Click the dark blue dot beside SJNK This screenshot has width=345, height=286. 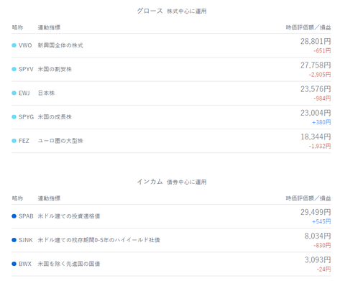pyautogui.click(x=14, y=240)
